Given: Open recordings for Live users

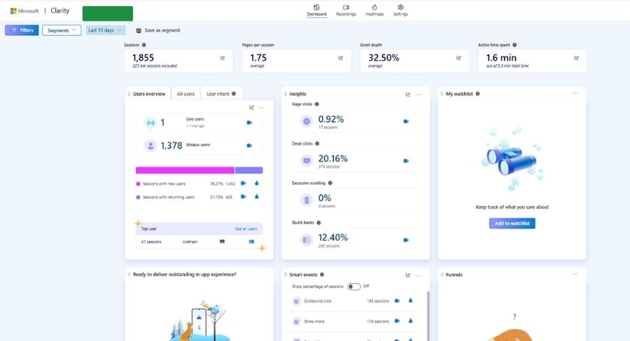Looking at the screenshot, I should point(249,123).
